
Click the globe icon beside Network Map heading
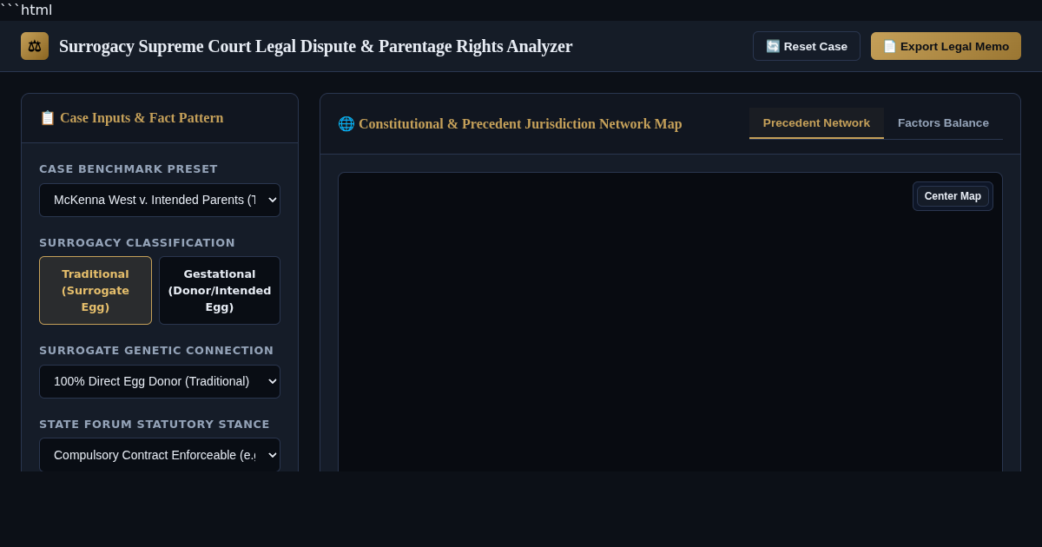click(346, 124)
